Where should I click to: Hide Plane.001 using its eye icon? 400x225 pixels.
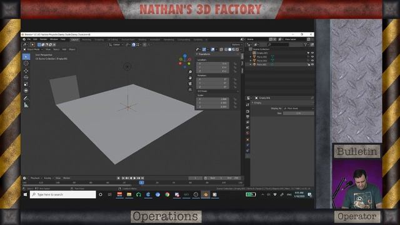click(312, 57)
